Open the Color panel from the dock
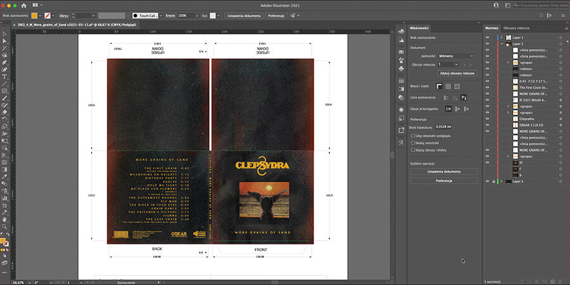The width and height of the screenshot is (570, 285). pos(401,32)
